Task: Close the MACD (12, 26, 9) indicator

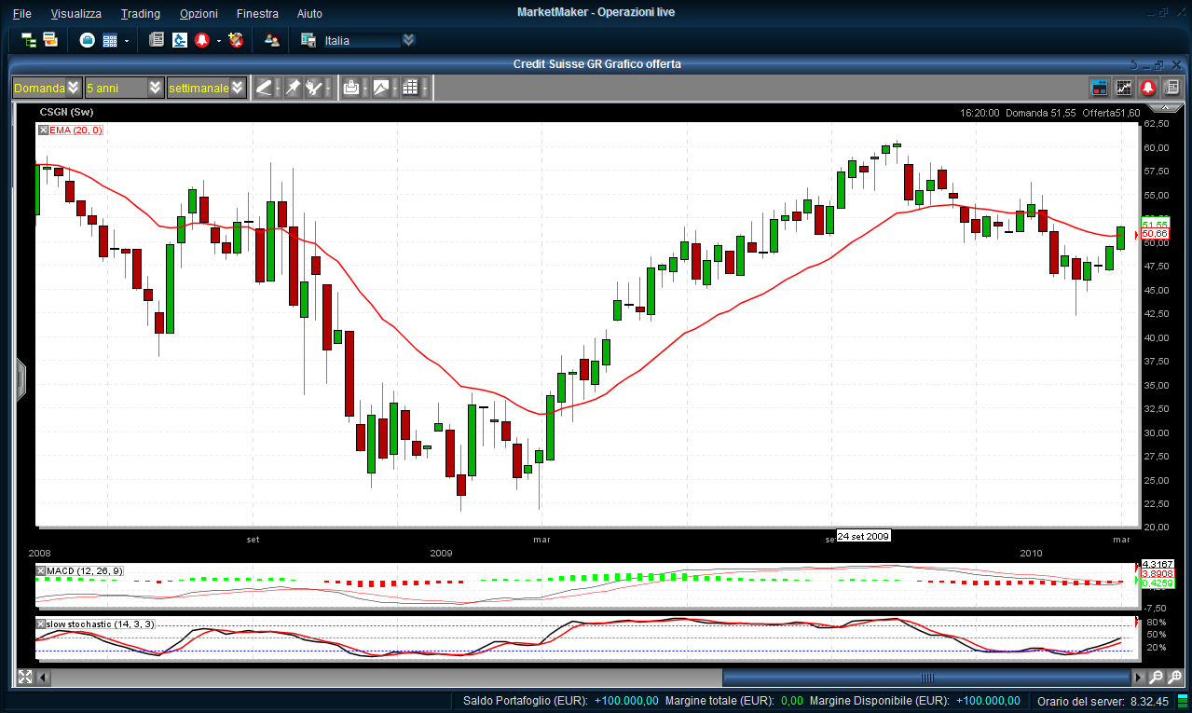Action: coord(41,570)
